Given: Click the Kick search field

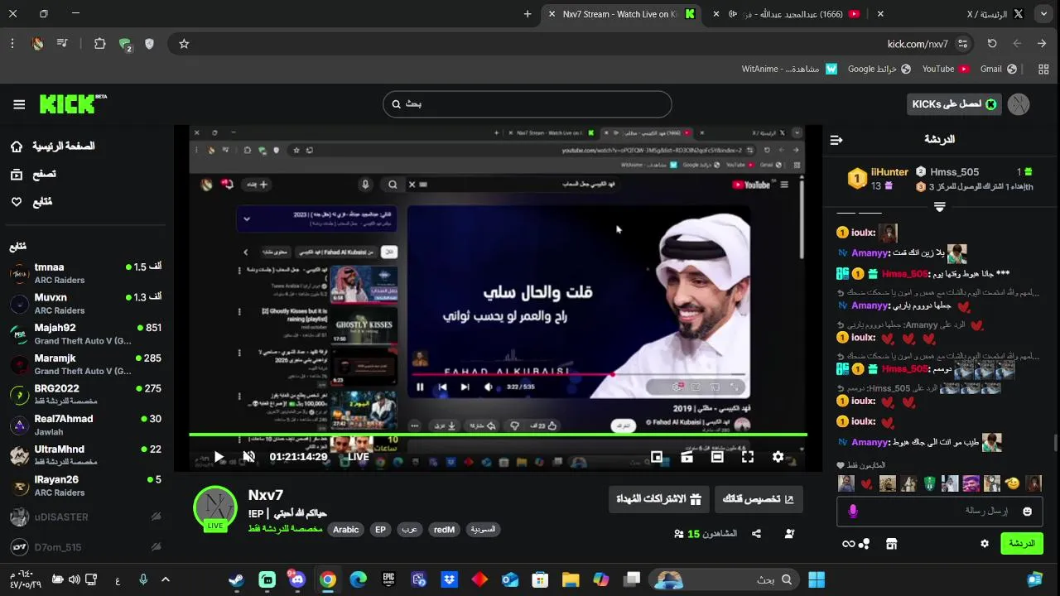Looking at the screenshot, I should pos(527,104).
